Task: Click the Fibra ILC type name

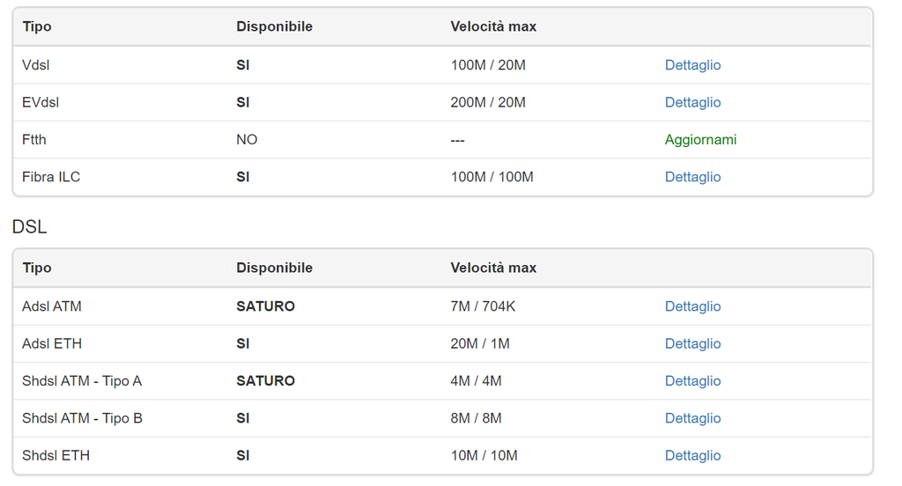Action: click(51, 177)
